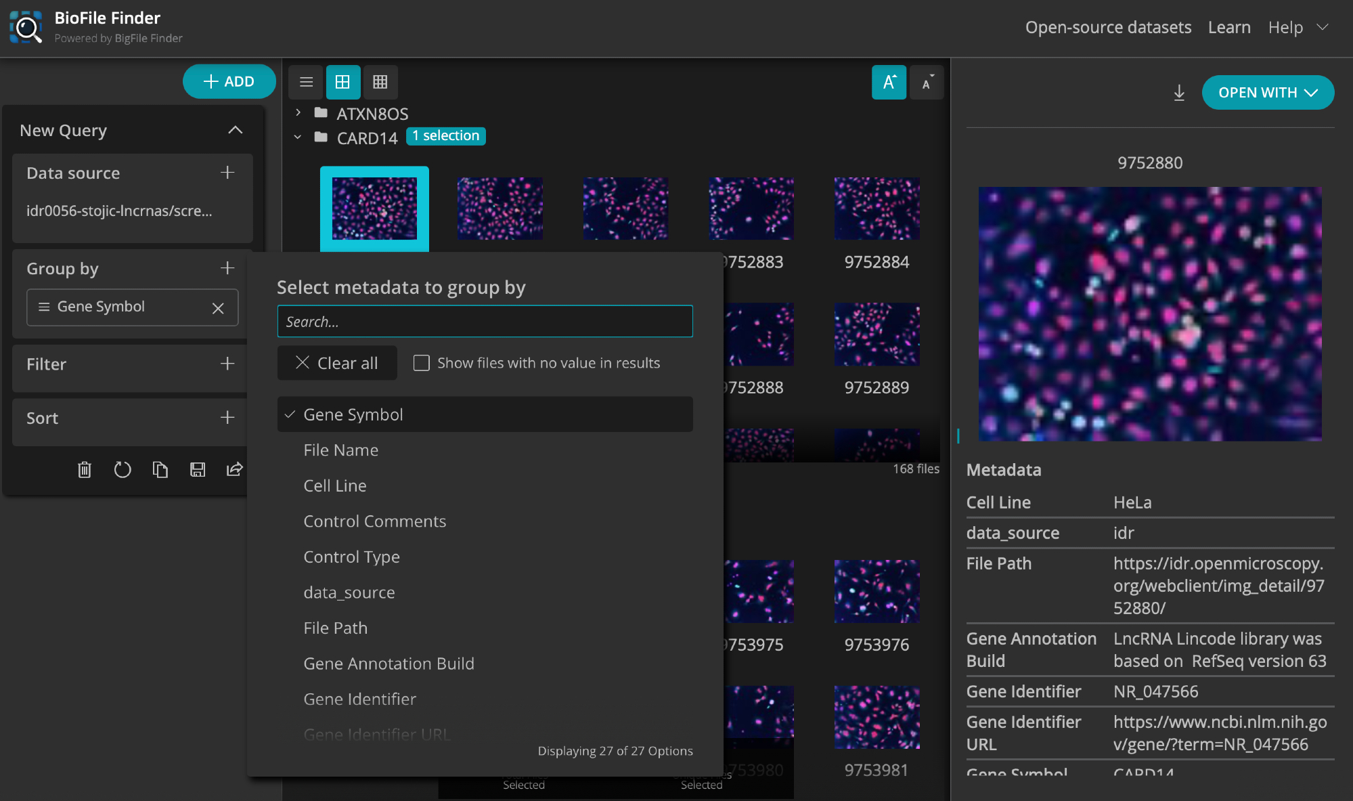Expand the ATXN8OS folder
Screen dimensions: 1353x801
298,112
